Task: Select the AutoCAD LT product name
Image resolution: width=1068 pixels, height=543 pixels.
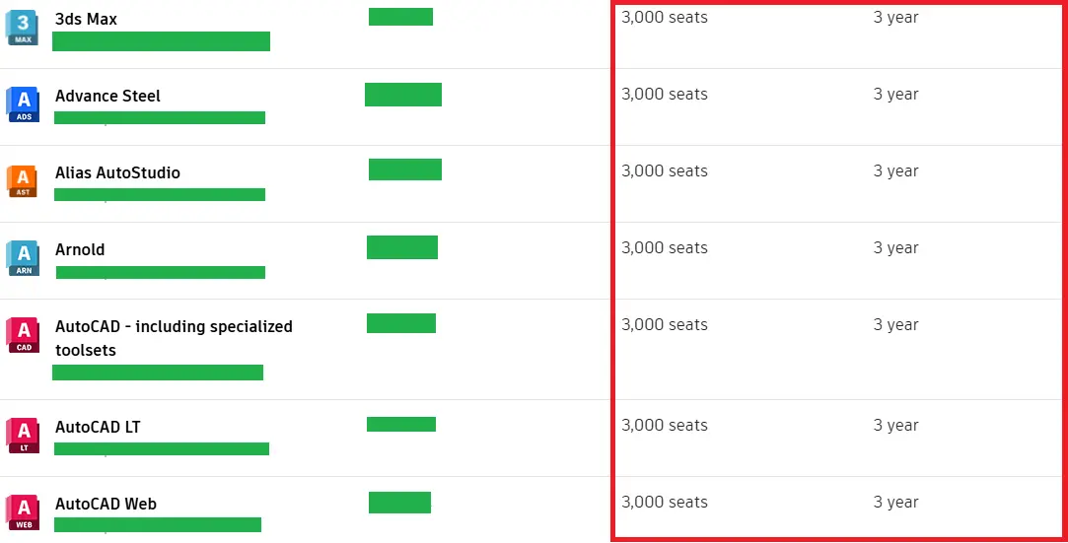Action: click(x=98, y=428)
